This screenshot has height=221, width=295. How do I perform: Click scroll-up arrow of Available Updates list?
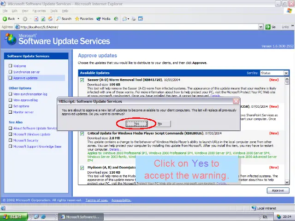tap(287, 79)
